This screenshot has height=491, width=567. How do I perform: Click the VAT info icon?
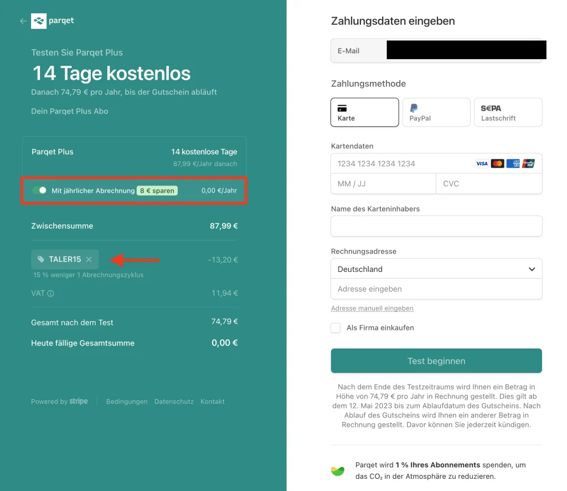[x=51, y=293]
